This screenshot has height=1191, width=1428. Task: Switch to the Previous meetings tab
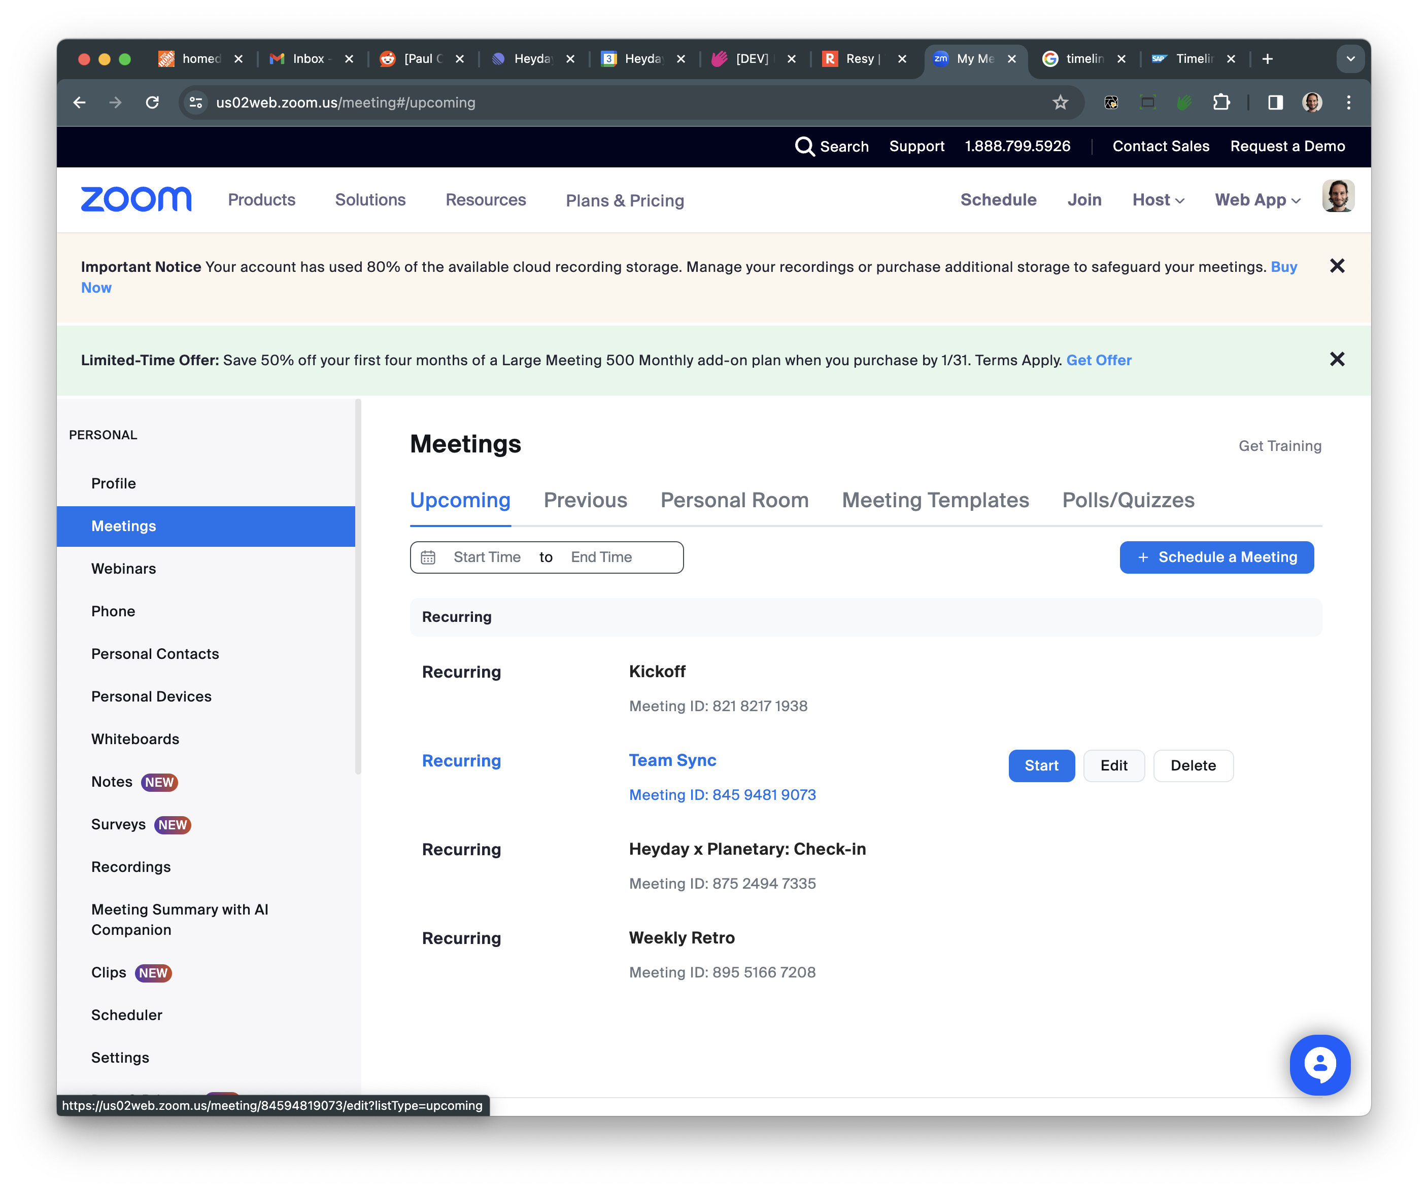pyautogui.click(x=585, y=500)
